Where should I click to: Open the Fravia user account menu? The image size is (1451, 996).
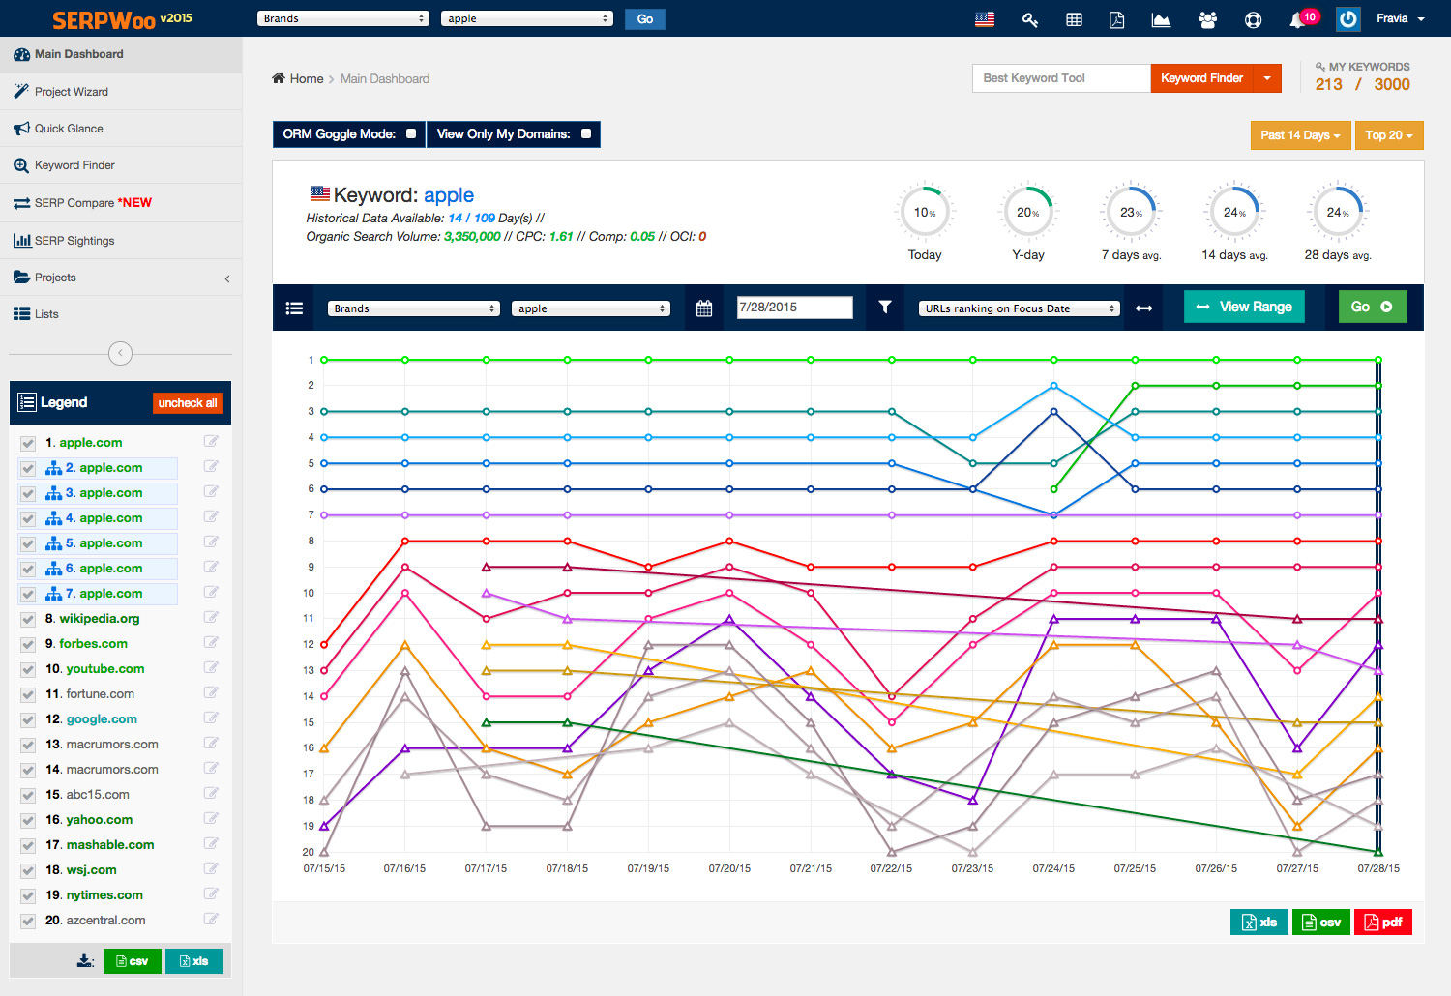click(1401, 18)
